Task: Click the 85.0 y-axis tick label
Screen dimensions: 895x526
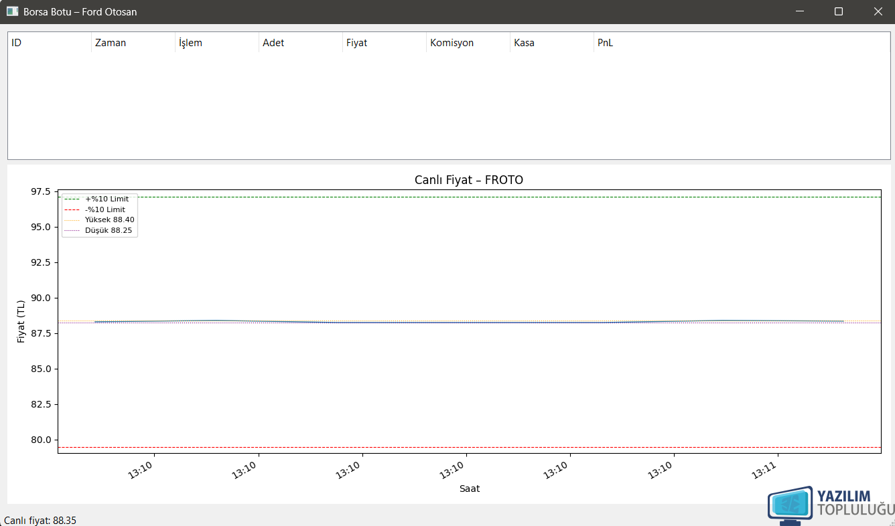Action: coord(40,369)
